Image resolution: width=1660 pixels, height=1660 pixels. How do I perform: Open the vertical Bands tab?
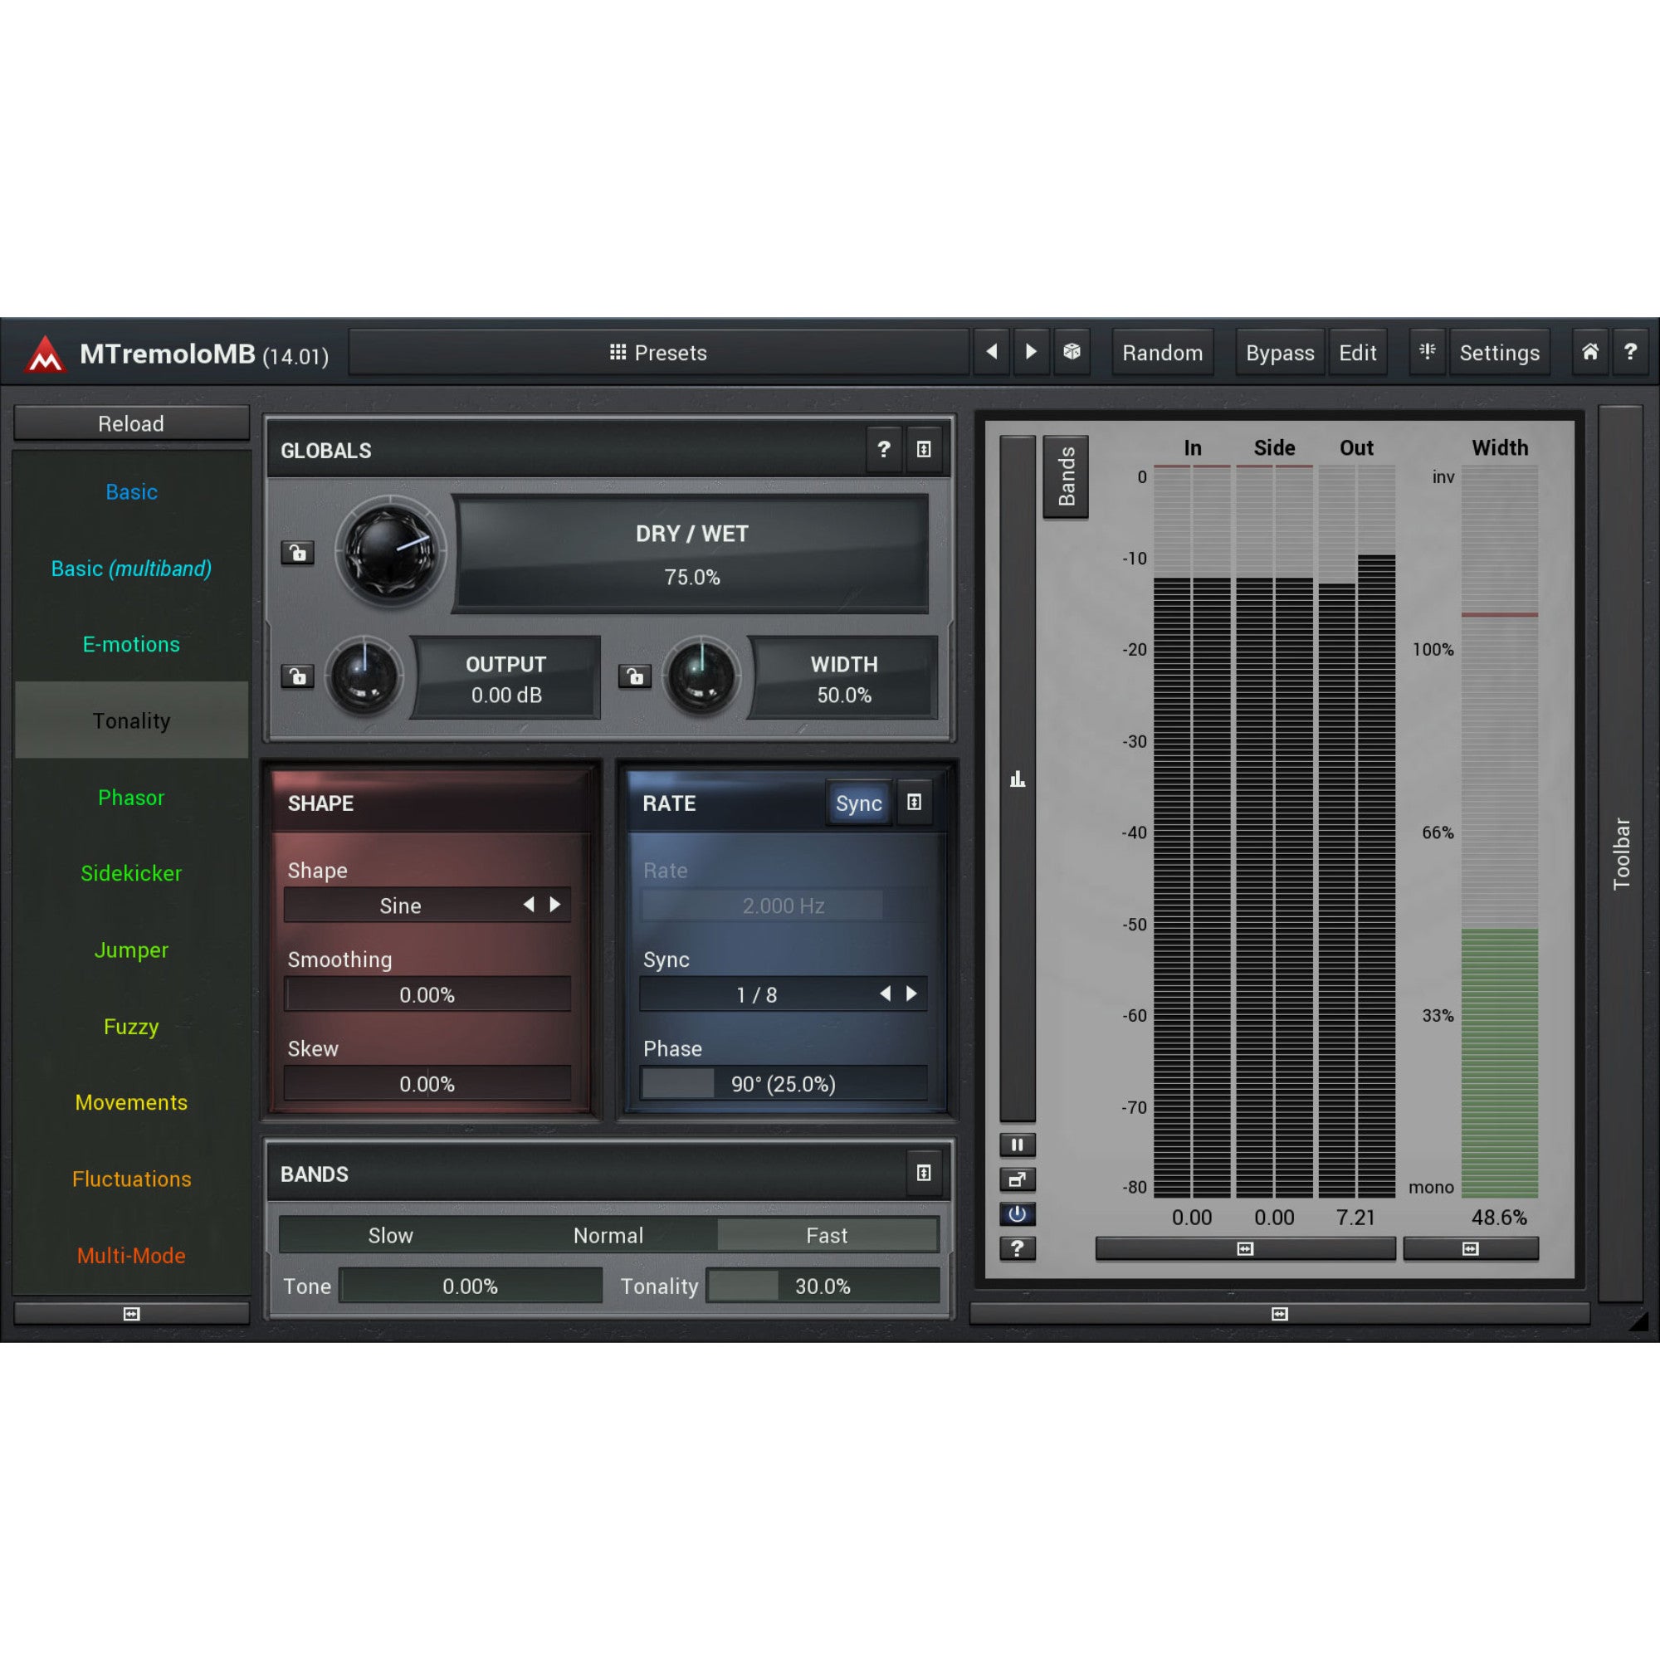coord(1066,477)
